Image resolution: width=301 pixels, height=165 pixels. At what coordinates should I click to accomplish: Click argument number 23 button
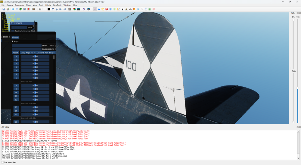[16, 122]
